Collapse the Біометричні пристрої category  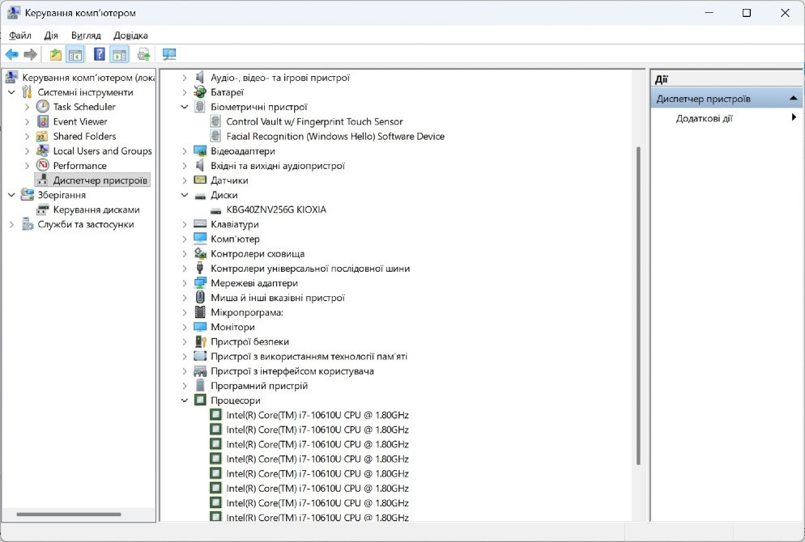click(185, 107)
